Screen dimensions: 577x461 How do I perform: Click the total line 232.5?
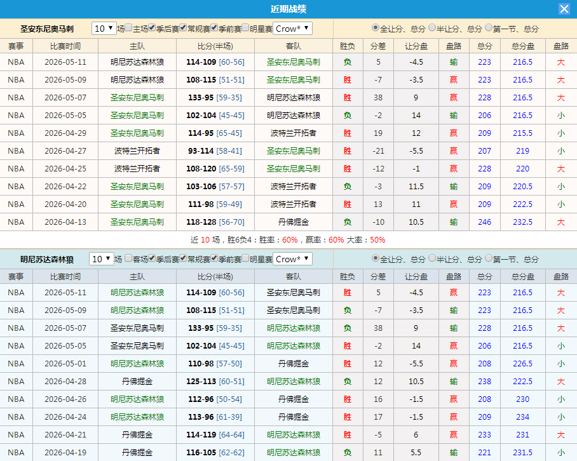coord(522,222)
